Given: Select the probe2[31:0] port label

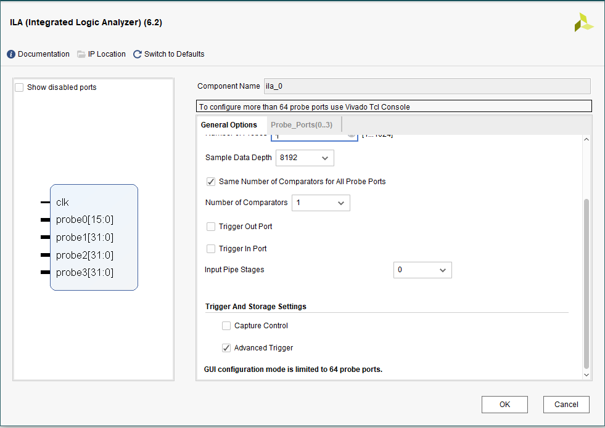Looking at the screenshot, I should [84, 255].
